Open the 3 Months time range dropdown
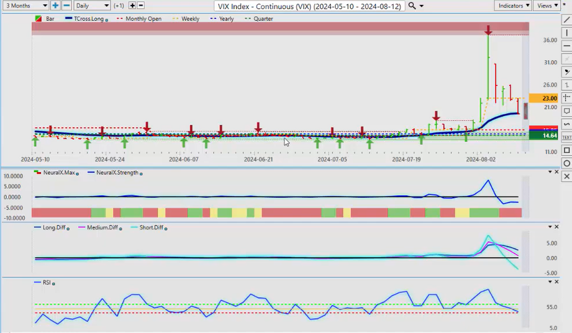Viewport: 572px width, 333px height. click(25, 6)
